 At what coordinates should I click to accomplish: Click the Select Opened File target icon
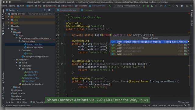[44, 10]
